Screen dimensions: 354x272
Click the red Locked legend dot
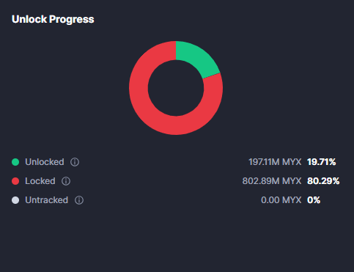[15, 181]
